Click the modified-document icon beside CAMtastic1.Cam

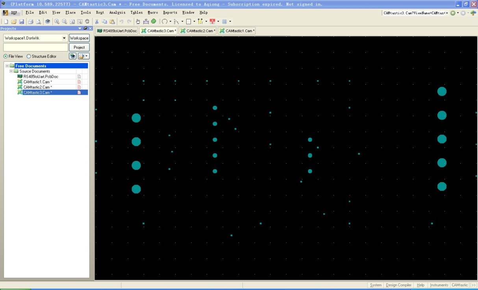tap(79, 82)
